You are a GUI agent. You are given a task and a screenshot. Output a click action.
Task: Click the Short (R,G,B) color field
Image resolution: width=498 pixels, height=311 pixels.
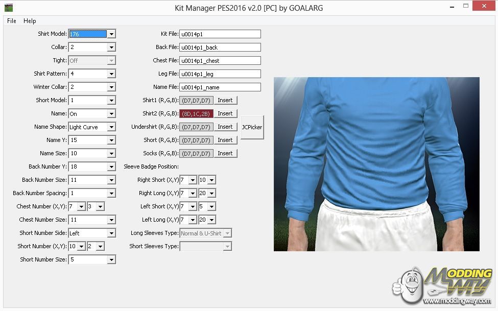197,140
